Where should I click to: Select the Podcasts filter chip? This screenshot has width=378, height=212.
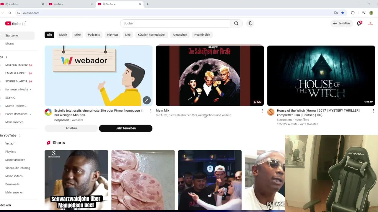[94, 35]
